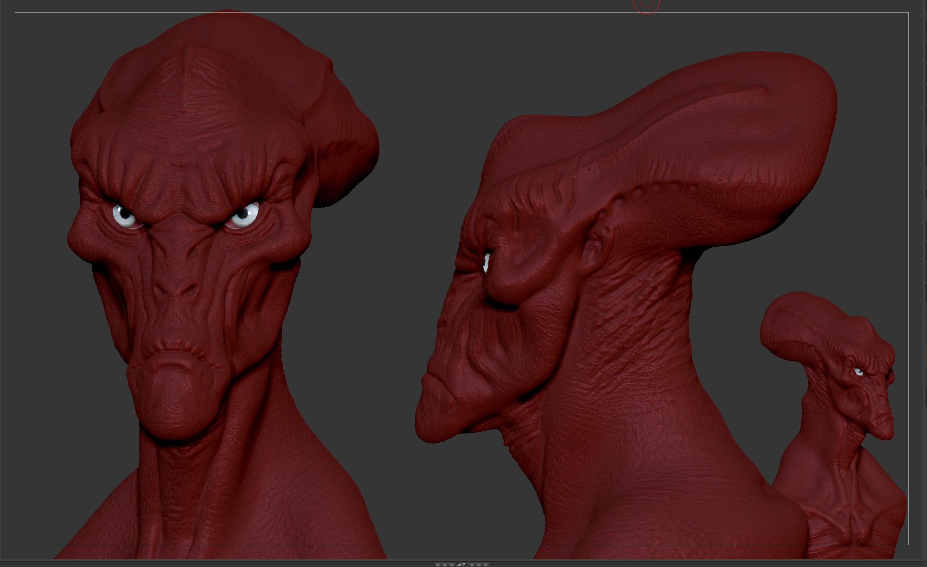
Task: Click the side-profile model's eye
Action: tap(487, 262)
